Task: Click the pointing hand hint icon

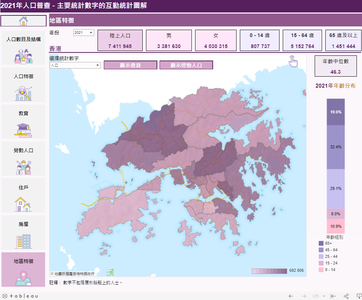Action: point(293,61)
